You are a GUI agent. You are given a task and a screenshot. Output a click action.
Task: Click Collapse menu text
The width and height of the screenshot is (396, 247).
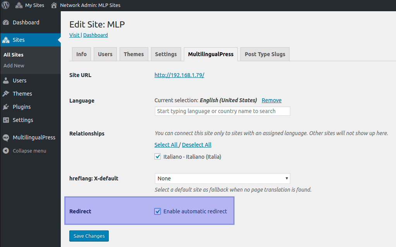pyautogui.click(x=29, y=151)
